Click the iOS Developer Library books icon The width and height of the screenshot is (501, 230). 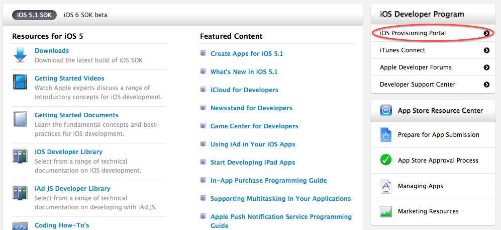click(x=20, y=156)
